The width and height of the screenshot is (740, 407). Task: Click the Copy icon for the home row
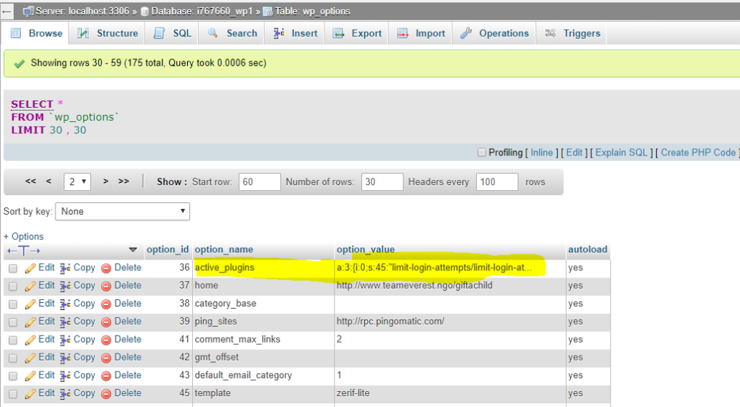65,286
